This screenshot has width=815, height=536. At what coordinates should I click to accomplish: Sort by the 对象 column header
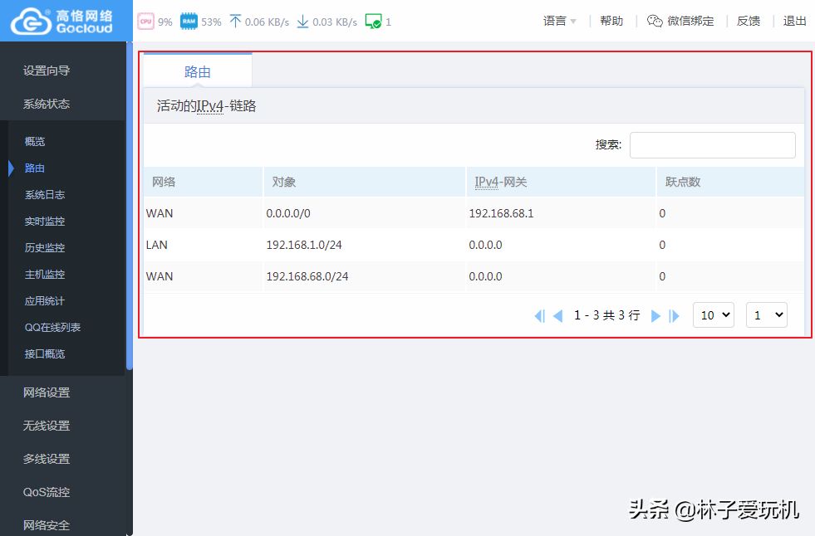pos(365,183)
